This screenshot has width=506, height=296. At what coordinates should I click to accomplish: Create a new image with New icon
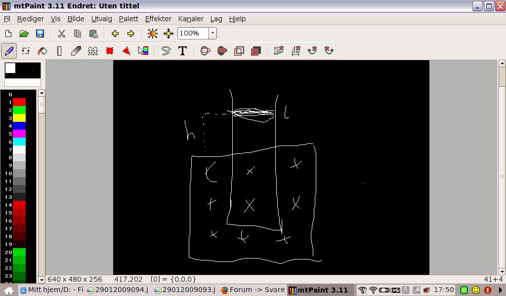tap(8, 34)
